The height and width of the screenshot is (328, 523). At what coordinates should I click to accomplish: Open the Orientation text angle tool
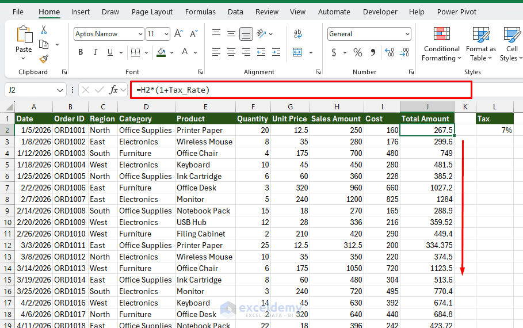point(261,33)
